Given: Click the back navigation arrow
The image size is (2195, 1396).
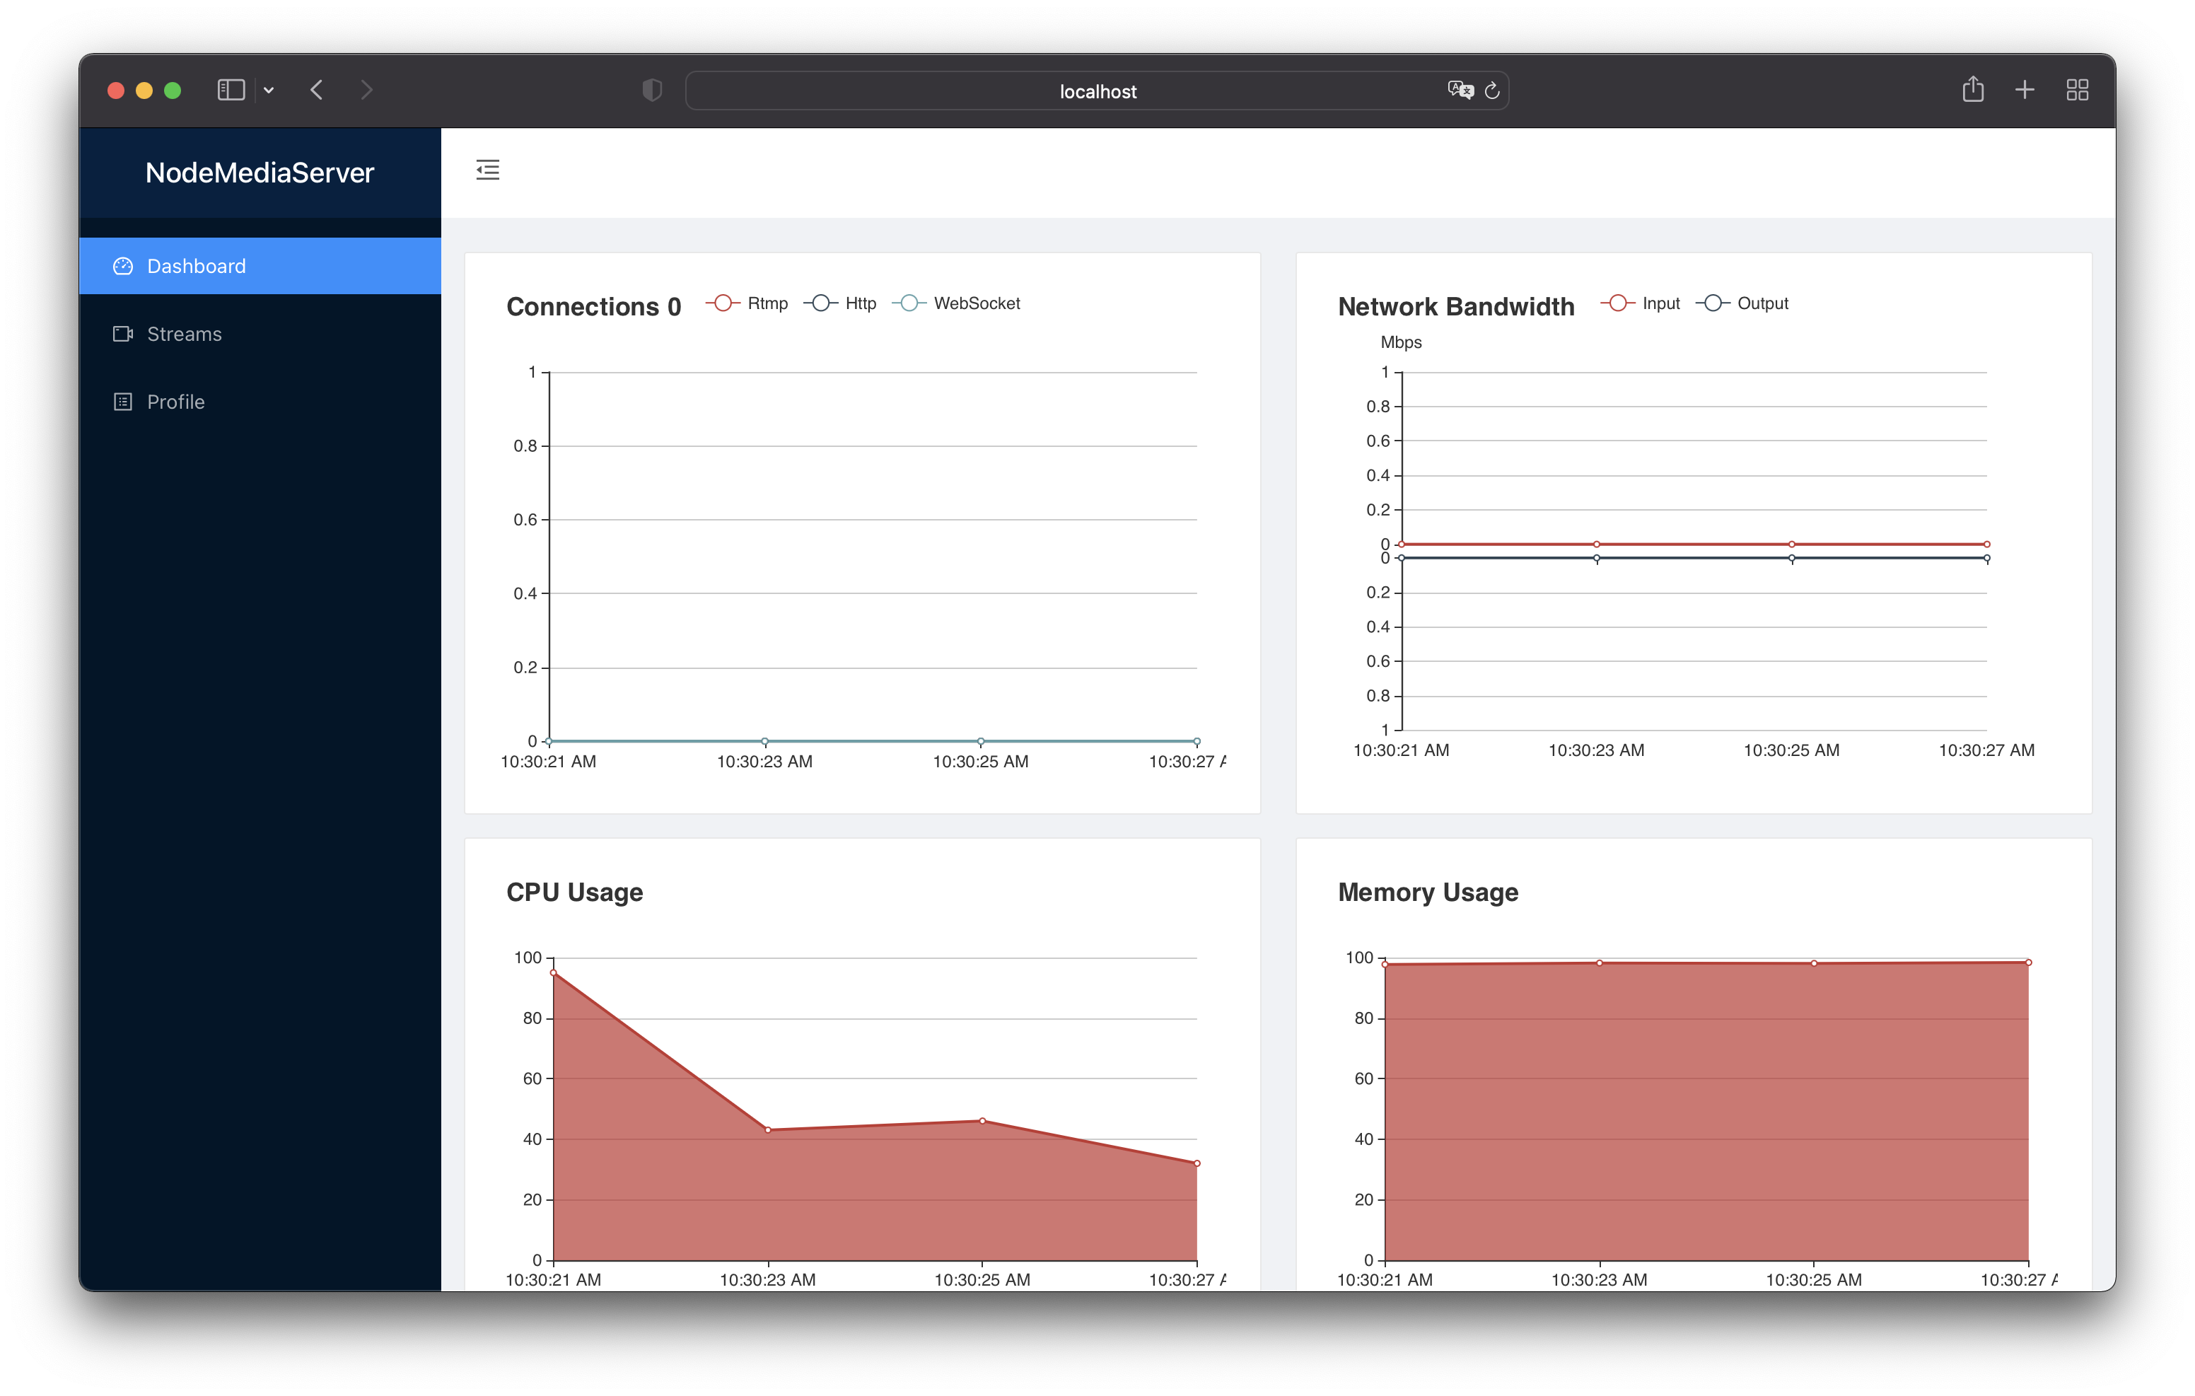Looking at the screenshot, I should (x=316, y=89).
